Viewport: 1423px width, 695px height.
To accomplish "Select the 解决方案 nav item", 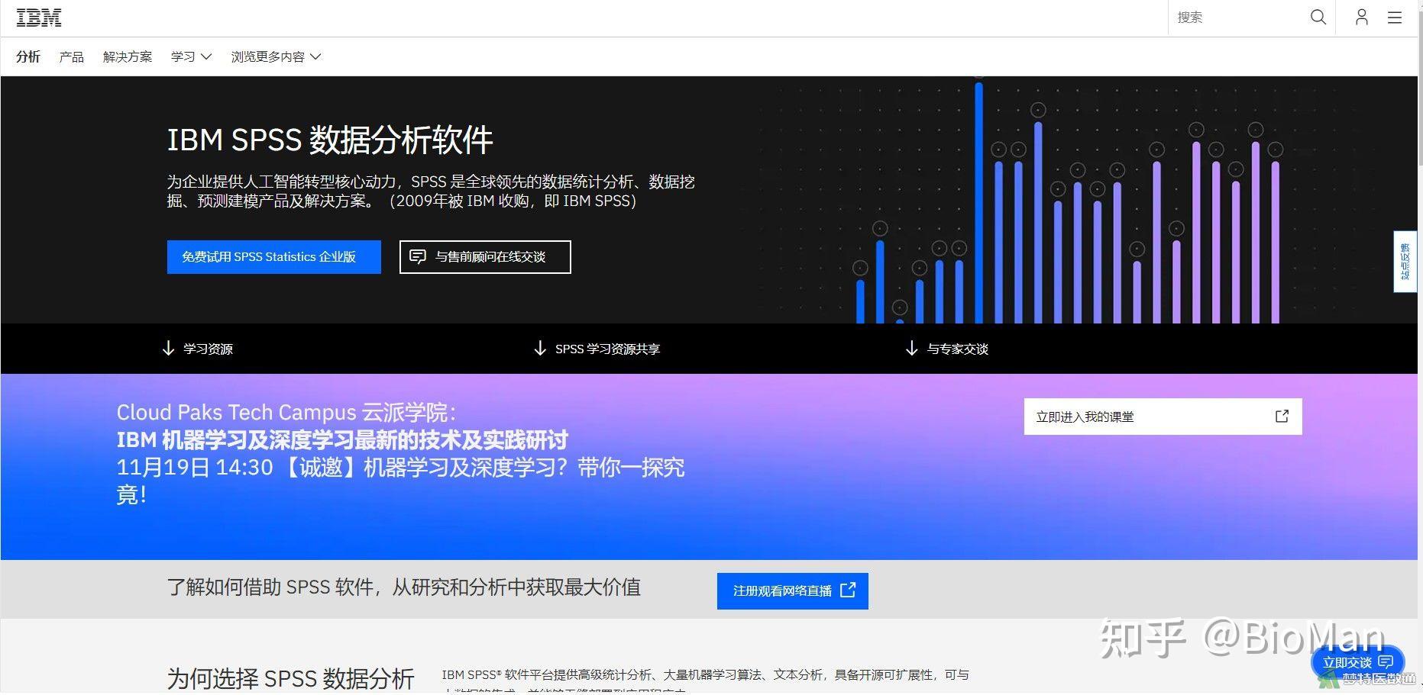I will [x=128, y=56].
